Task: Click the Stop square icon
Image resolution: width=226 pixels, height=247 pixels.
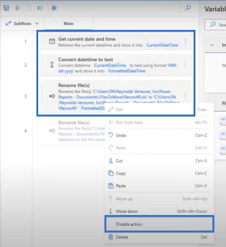Action: pyautogui.click(x=29, y=8)
